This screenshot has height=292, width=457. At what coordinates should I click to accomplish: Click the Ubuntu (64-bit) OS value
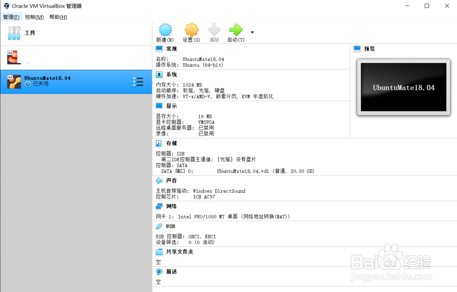click(x=203, y=65)
